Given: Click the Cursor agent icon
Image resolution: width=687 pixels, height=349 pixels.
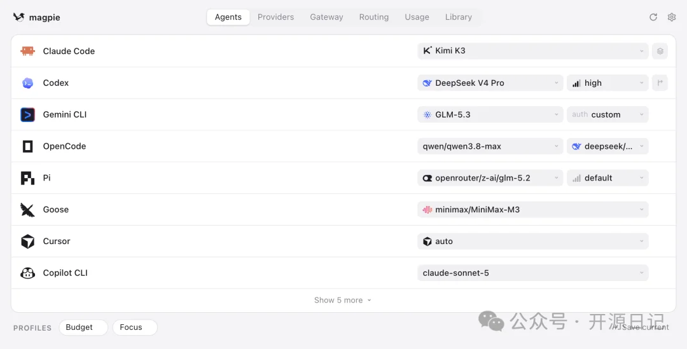Looking at the screenshot, I should click(x=27, y=242).
